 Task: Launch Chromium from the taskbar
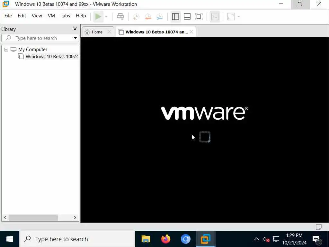click(186, 239)
